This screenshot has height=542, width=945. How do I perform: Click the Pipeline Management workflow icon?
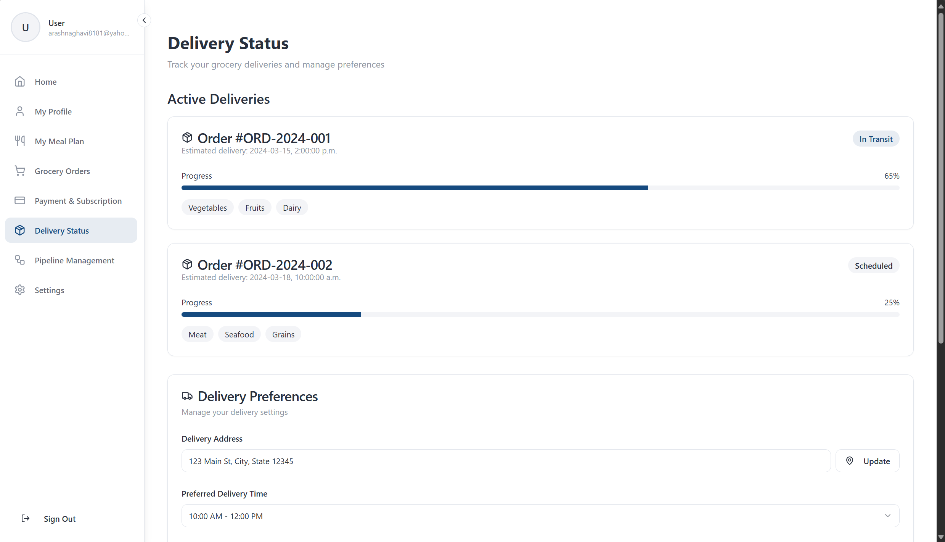(20, 260)
